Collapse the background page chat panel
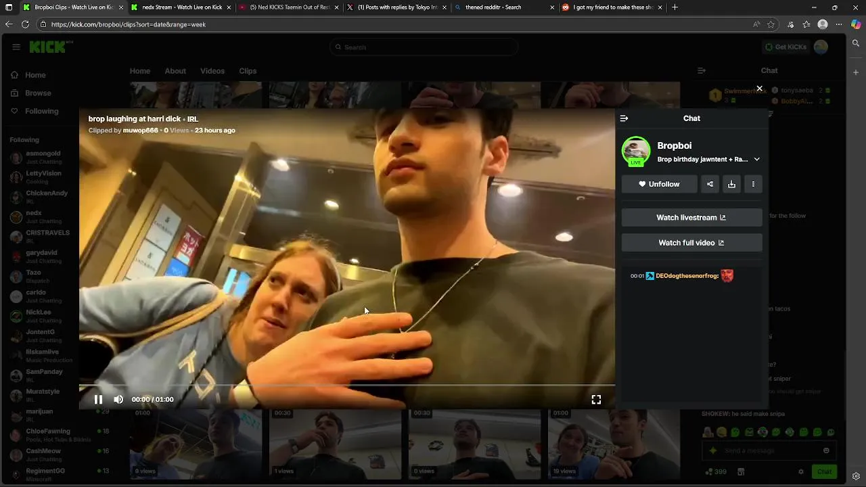This screenshot has width=866, height=487. pyautogui.click(x=702, y=70)
